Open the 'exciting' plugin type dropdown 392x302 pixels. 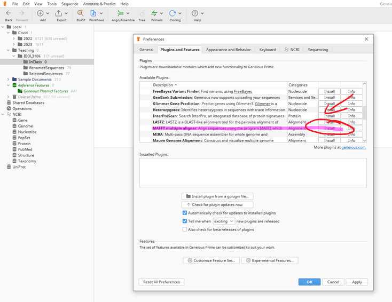(x=224, y=221)
